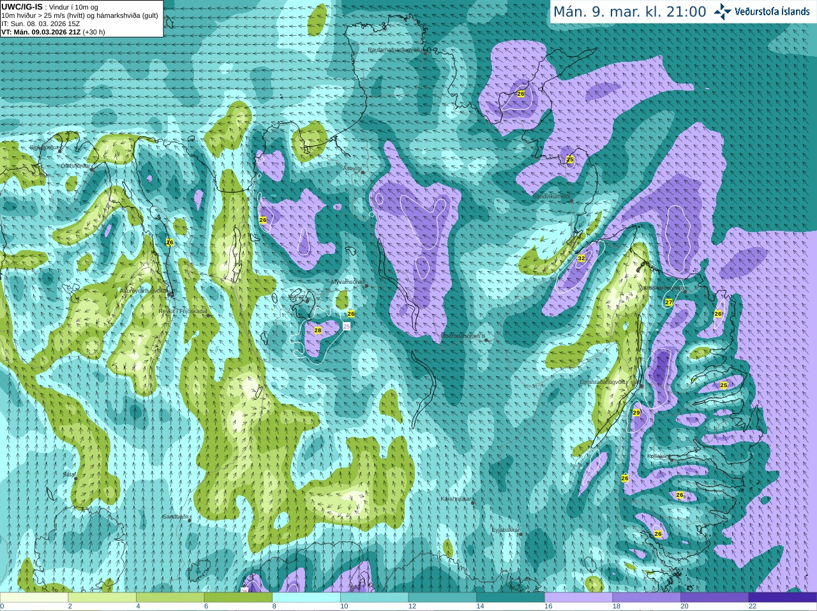Click the 26 gust marker above Akureyrarflugvöllur
Image resolution: width=817 pixels, height=611 pixels.
(x=169, y=242)
